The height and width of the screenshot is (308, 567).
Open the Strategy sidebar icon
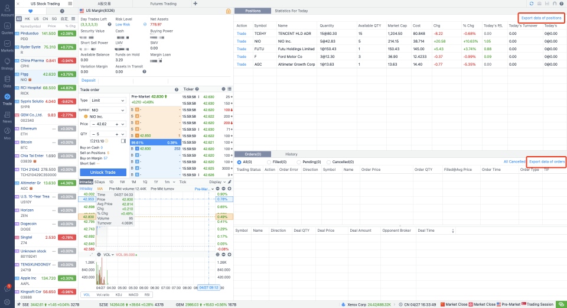(7, 64)
